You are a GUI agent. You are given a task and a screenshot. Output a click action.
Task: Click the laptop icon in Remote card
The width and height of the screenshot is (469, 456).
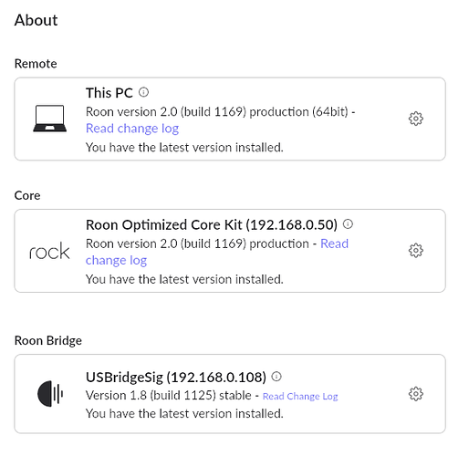50,119
